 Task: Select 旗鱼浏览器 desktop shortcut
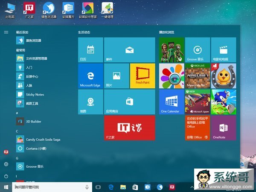coord(49,10)
